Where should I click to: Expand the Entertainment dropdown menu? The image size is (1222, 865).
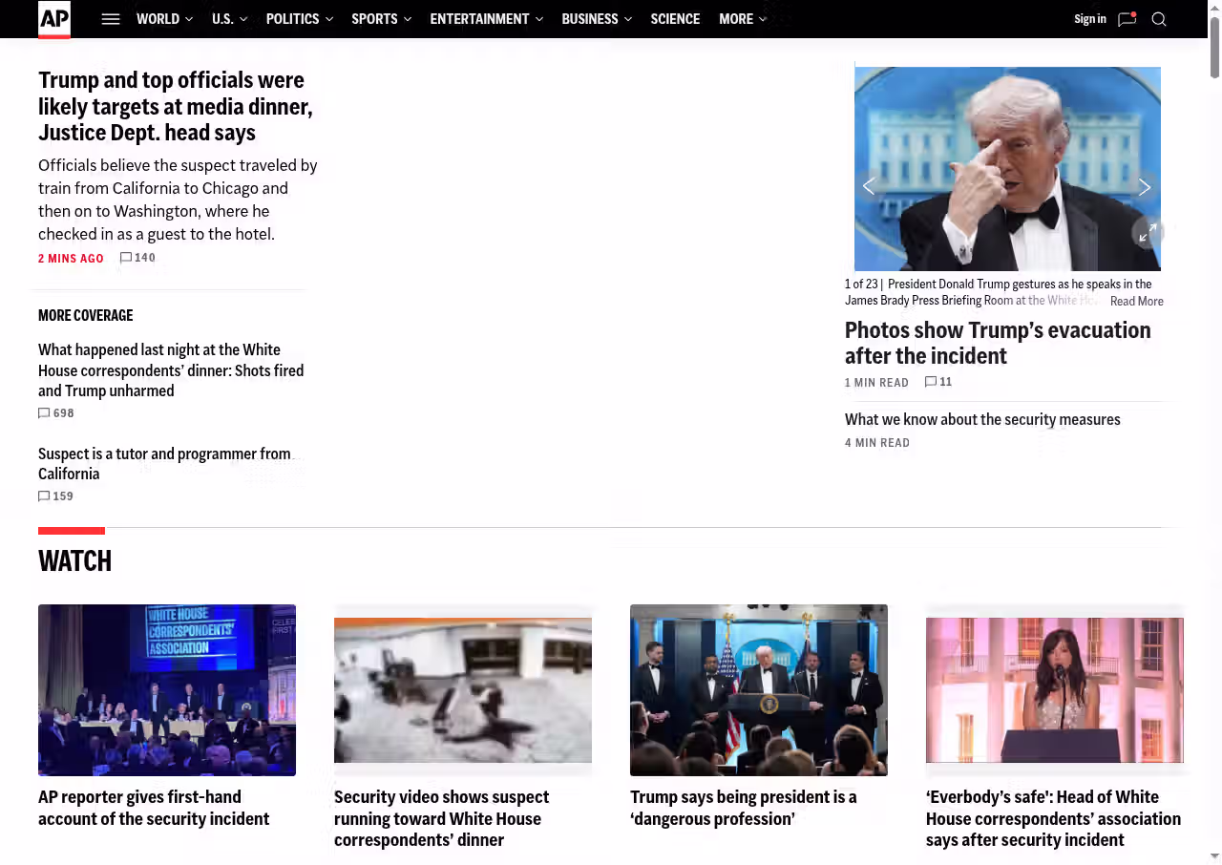click(x=486, y=19)
